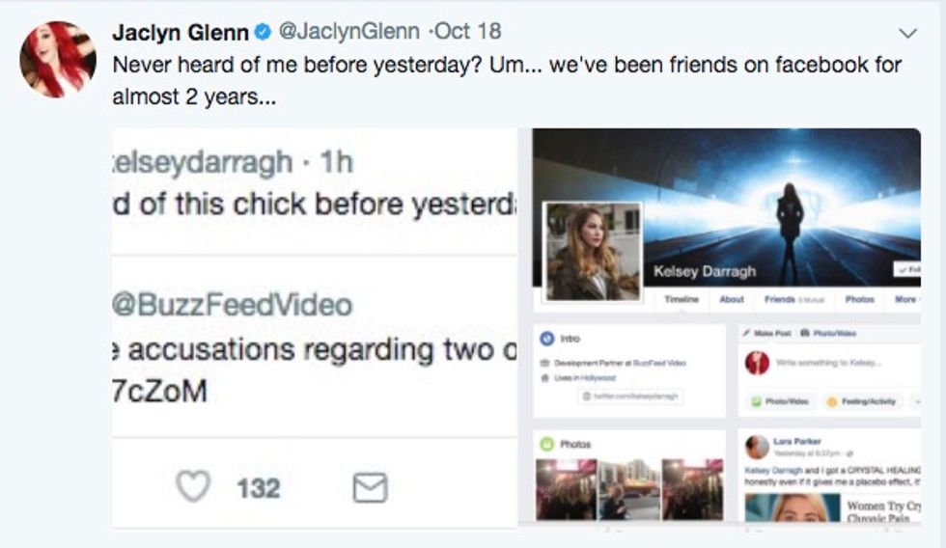Click the Oct 18 tweet date
The image size is (946, 548).
click(468, 31)
